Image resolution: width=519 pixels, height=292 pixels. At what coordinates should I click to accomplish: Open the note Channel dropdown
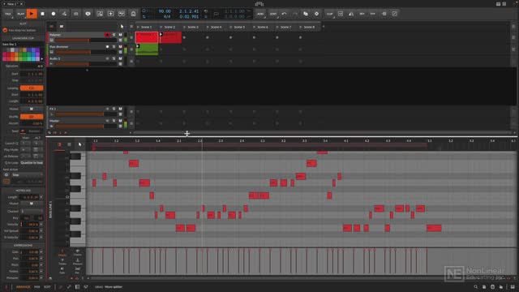click(32, 211)
